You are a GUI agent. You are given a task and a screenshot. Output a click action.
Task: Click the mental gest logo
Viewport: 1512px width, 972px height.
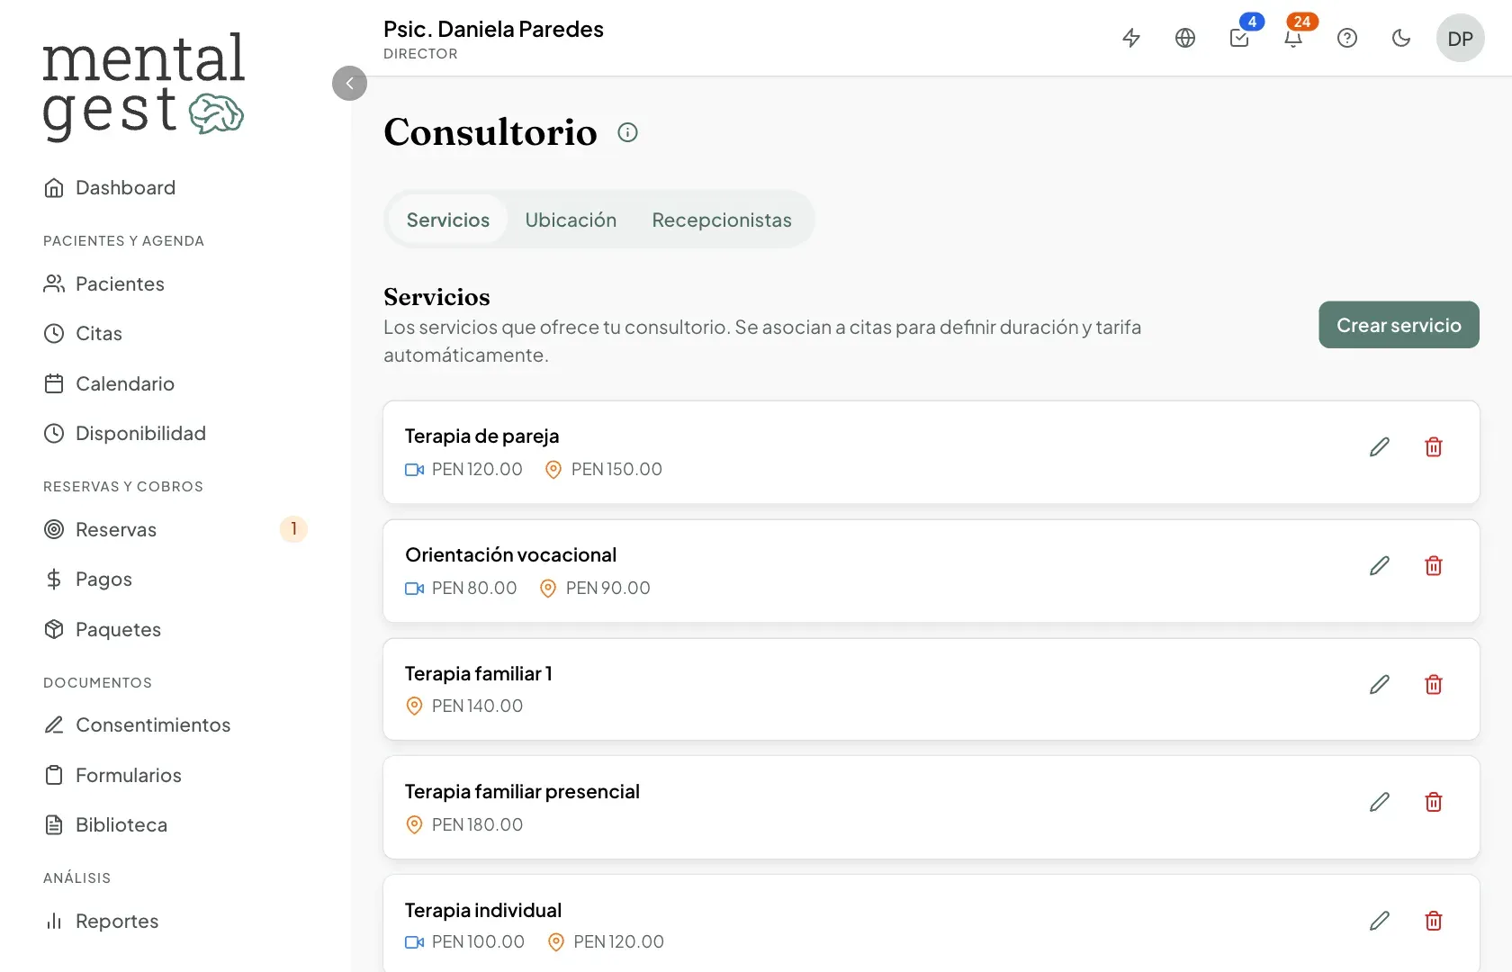(143, 86)
